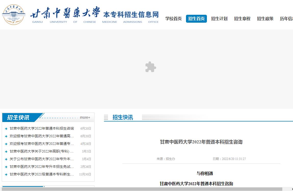293x191 pixels.
Task: Click the university round emblem logo
Action: [x=14, y=15]
